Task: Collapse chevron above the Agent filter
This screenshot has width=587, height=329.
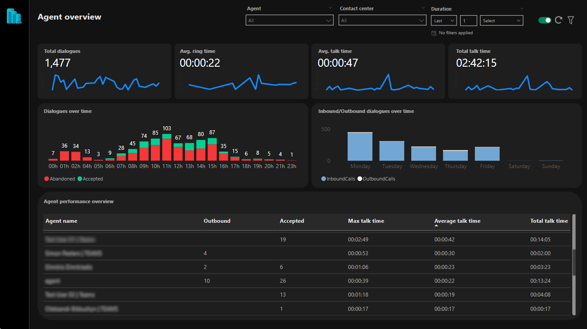Action: pyautogui.click(x=330, y=8)
